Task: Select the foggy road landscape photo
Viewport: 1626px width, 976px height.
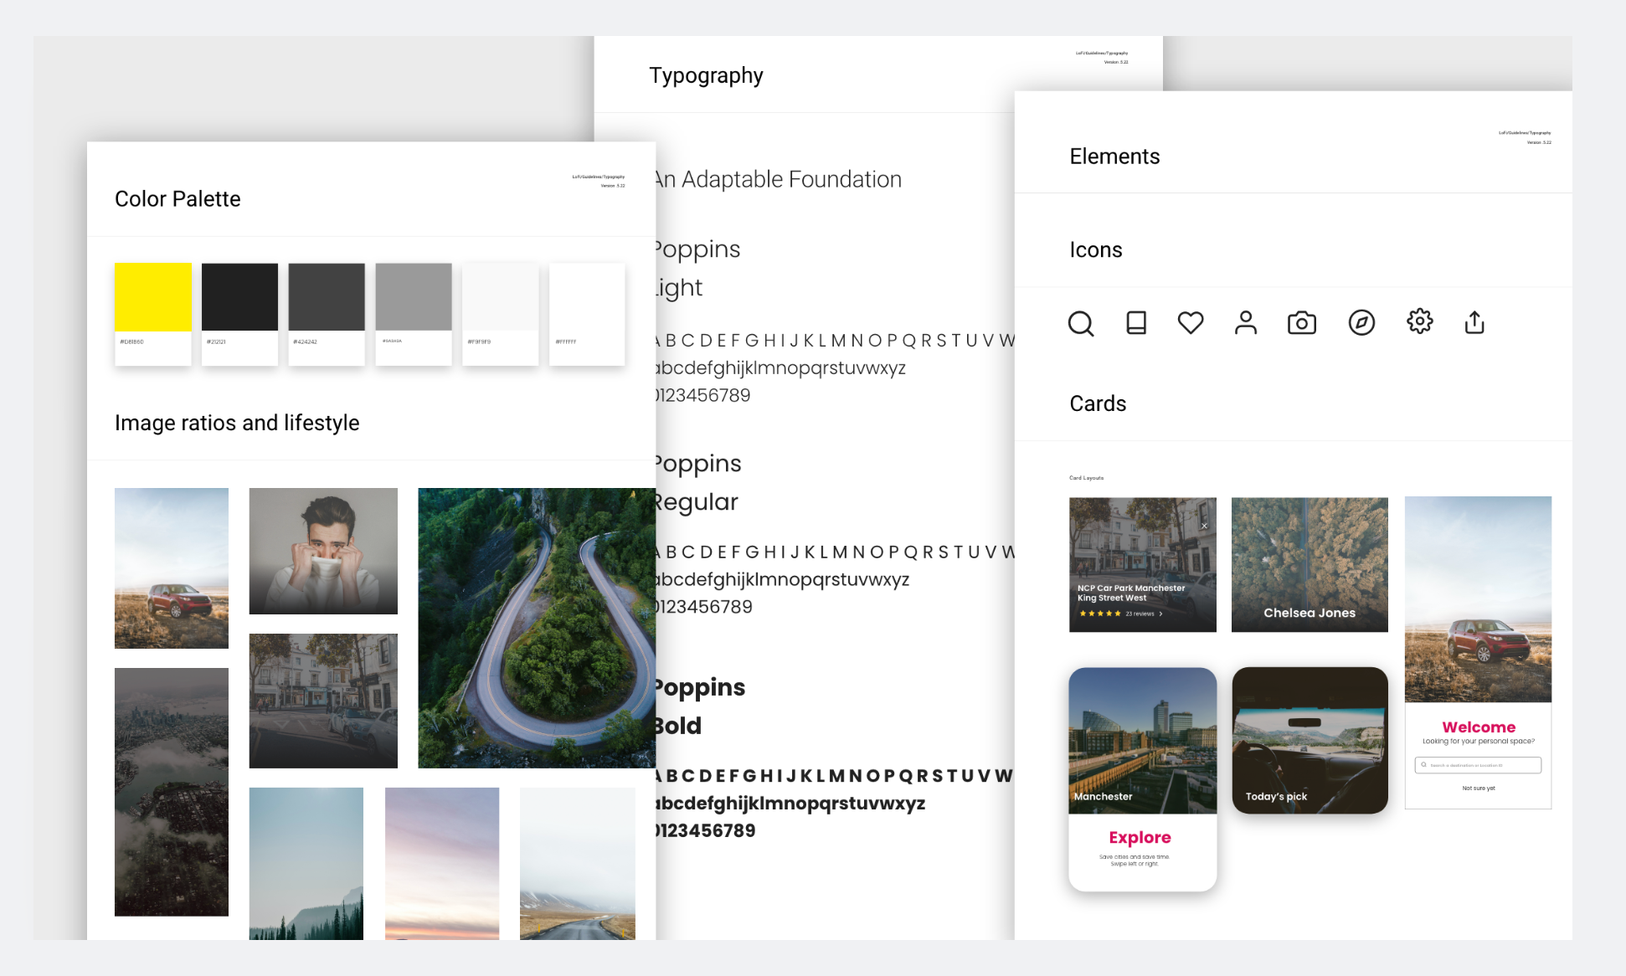Action: click(x=578, y=863)
